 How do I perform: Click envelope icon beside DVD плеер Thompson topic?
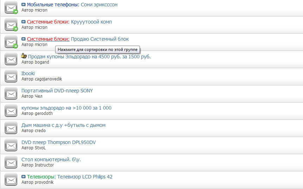pos(11,145)
